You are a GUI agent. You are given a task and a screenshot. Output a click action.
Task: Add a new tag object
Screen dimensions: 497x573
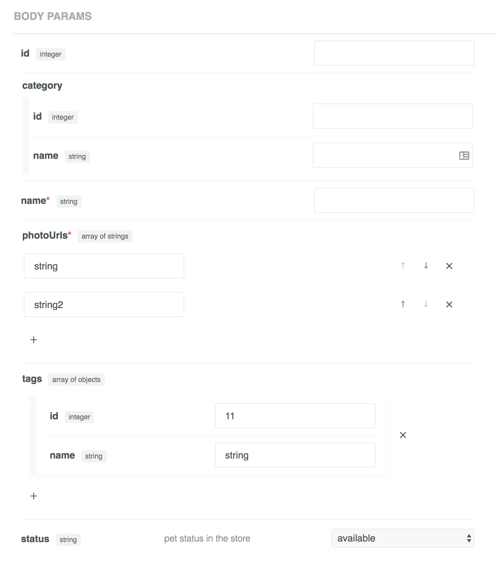(33, 496)
